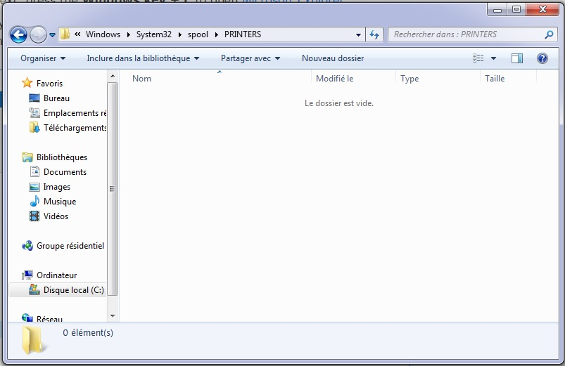
Task: Expand arrow after Windows breadcrumb
Action: pyautogui.click(x=128, y=34)
